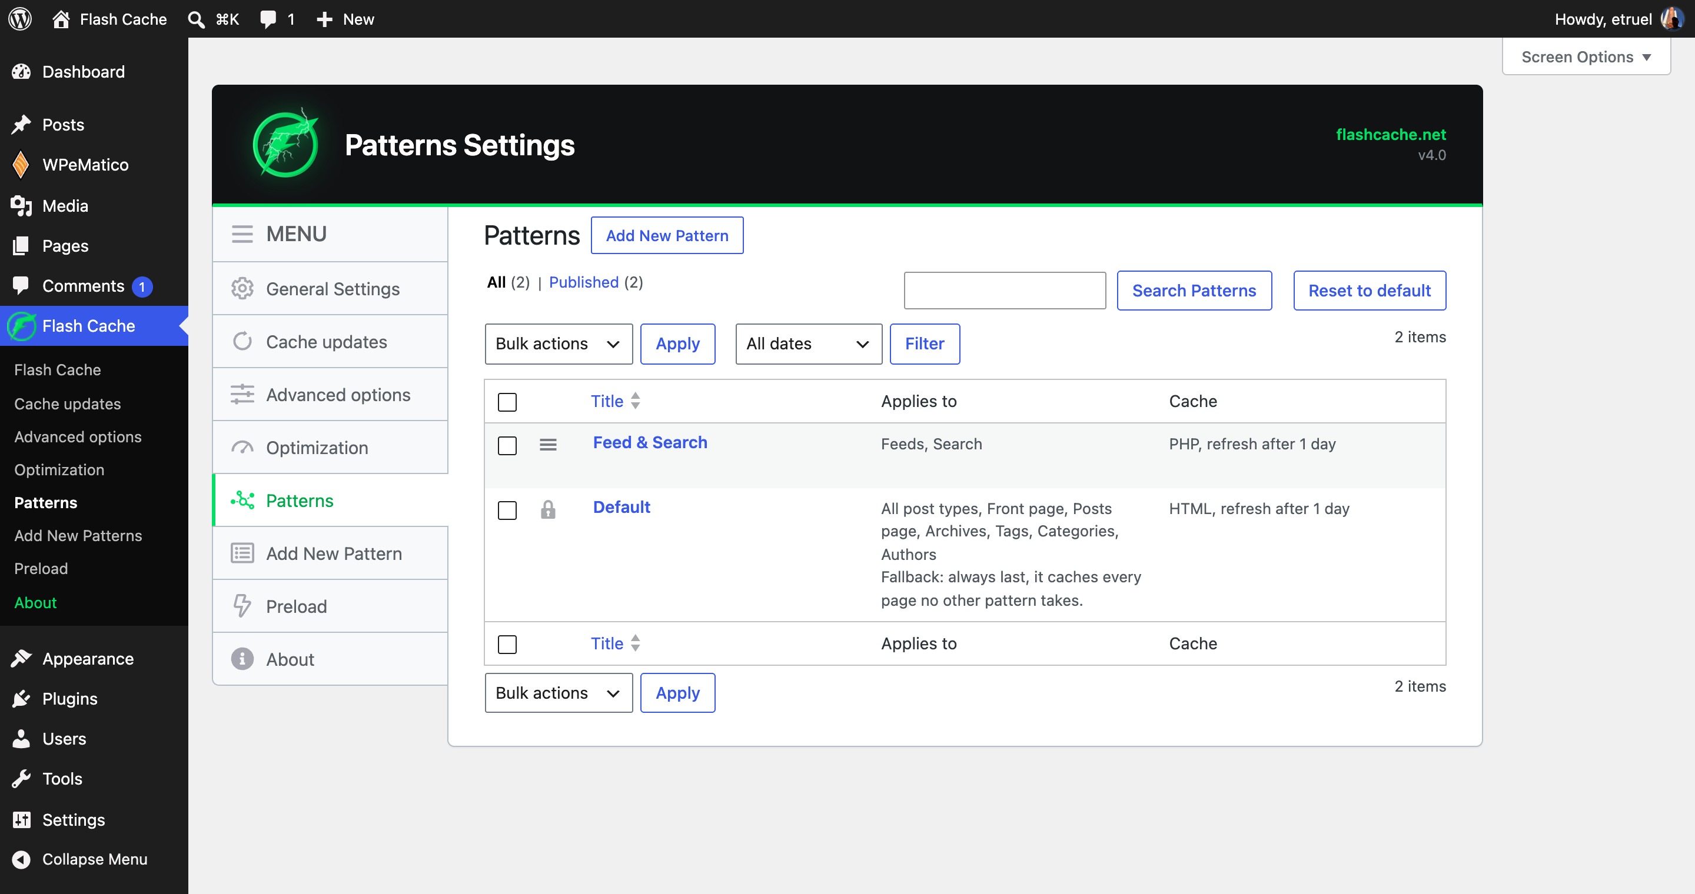1695x894 pixels.
Task: Click Reset to default button
Action: click(1370, 291)
